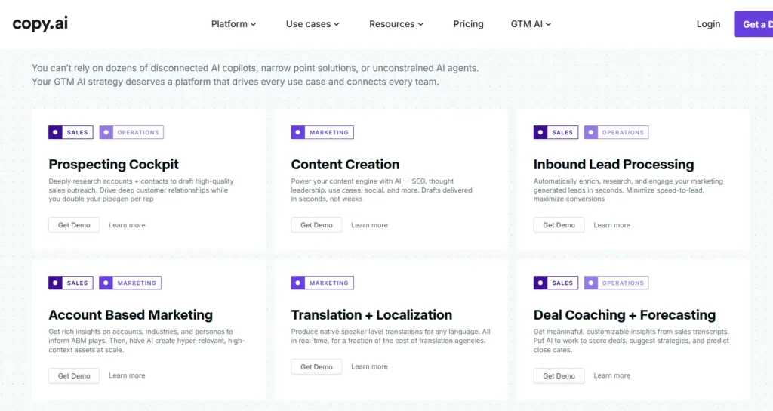Click Get Demo under Translation + Localization

316,366
